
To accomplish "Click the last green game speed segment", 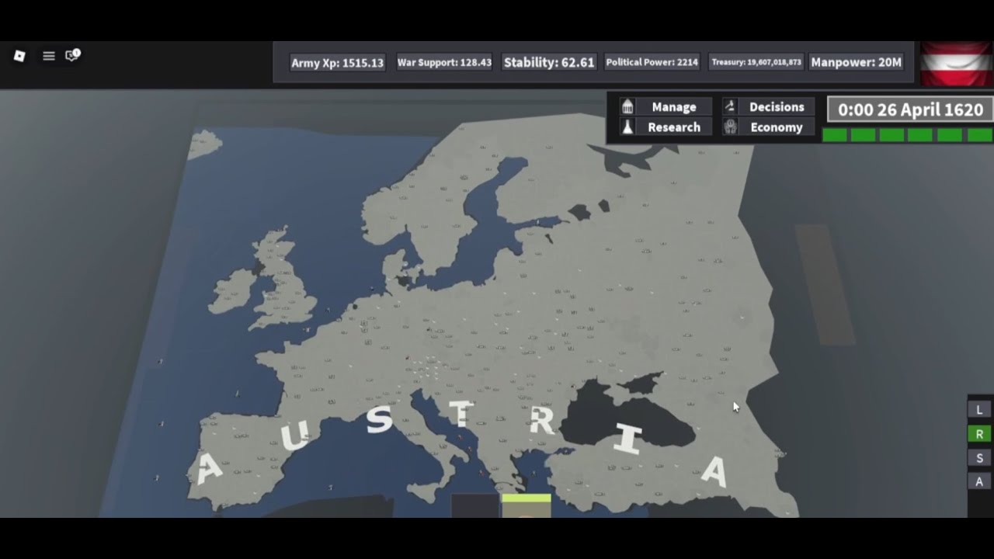I will (981, 135).
